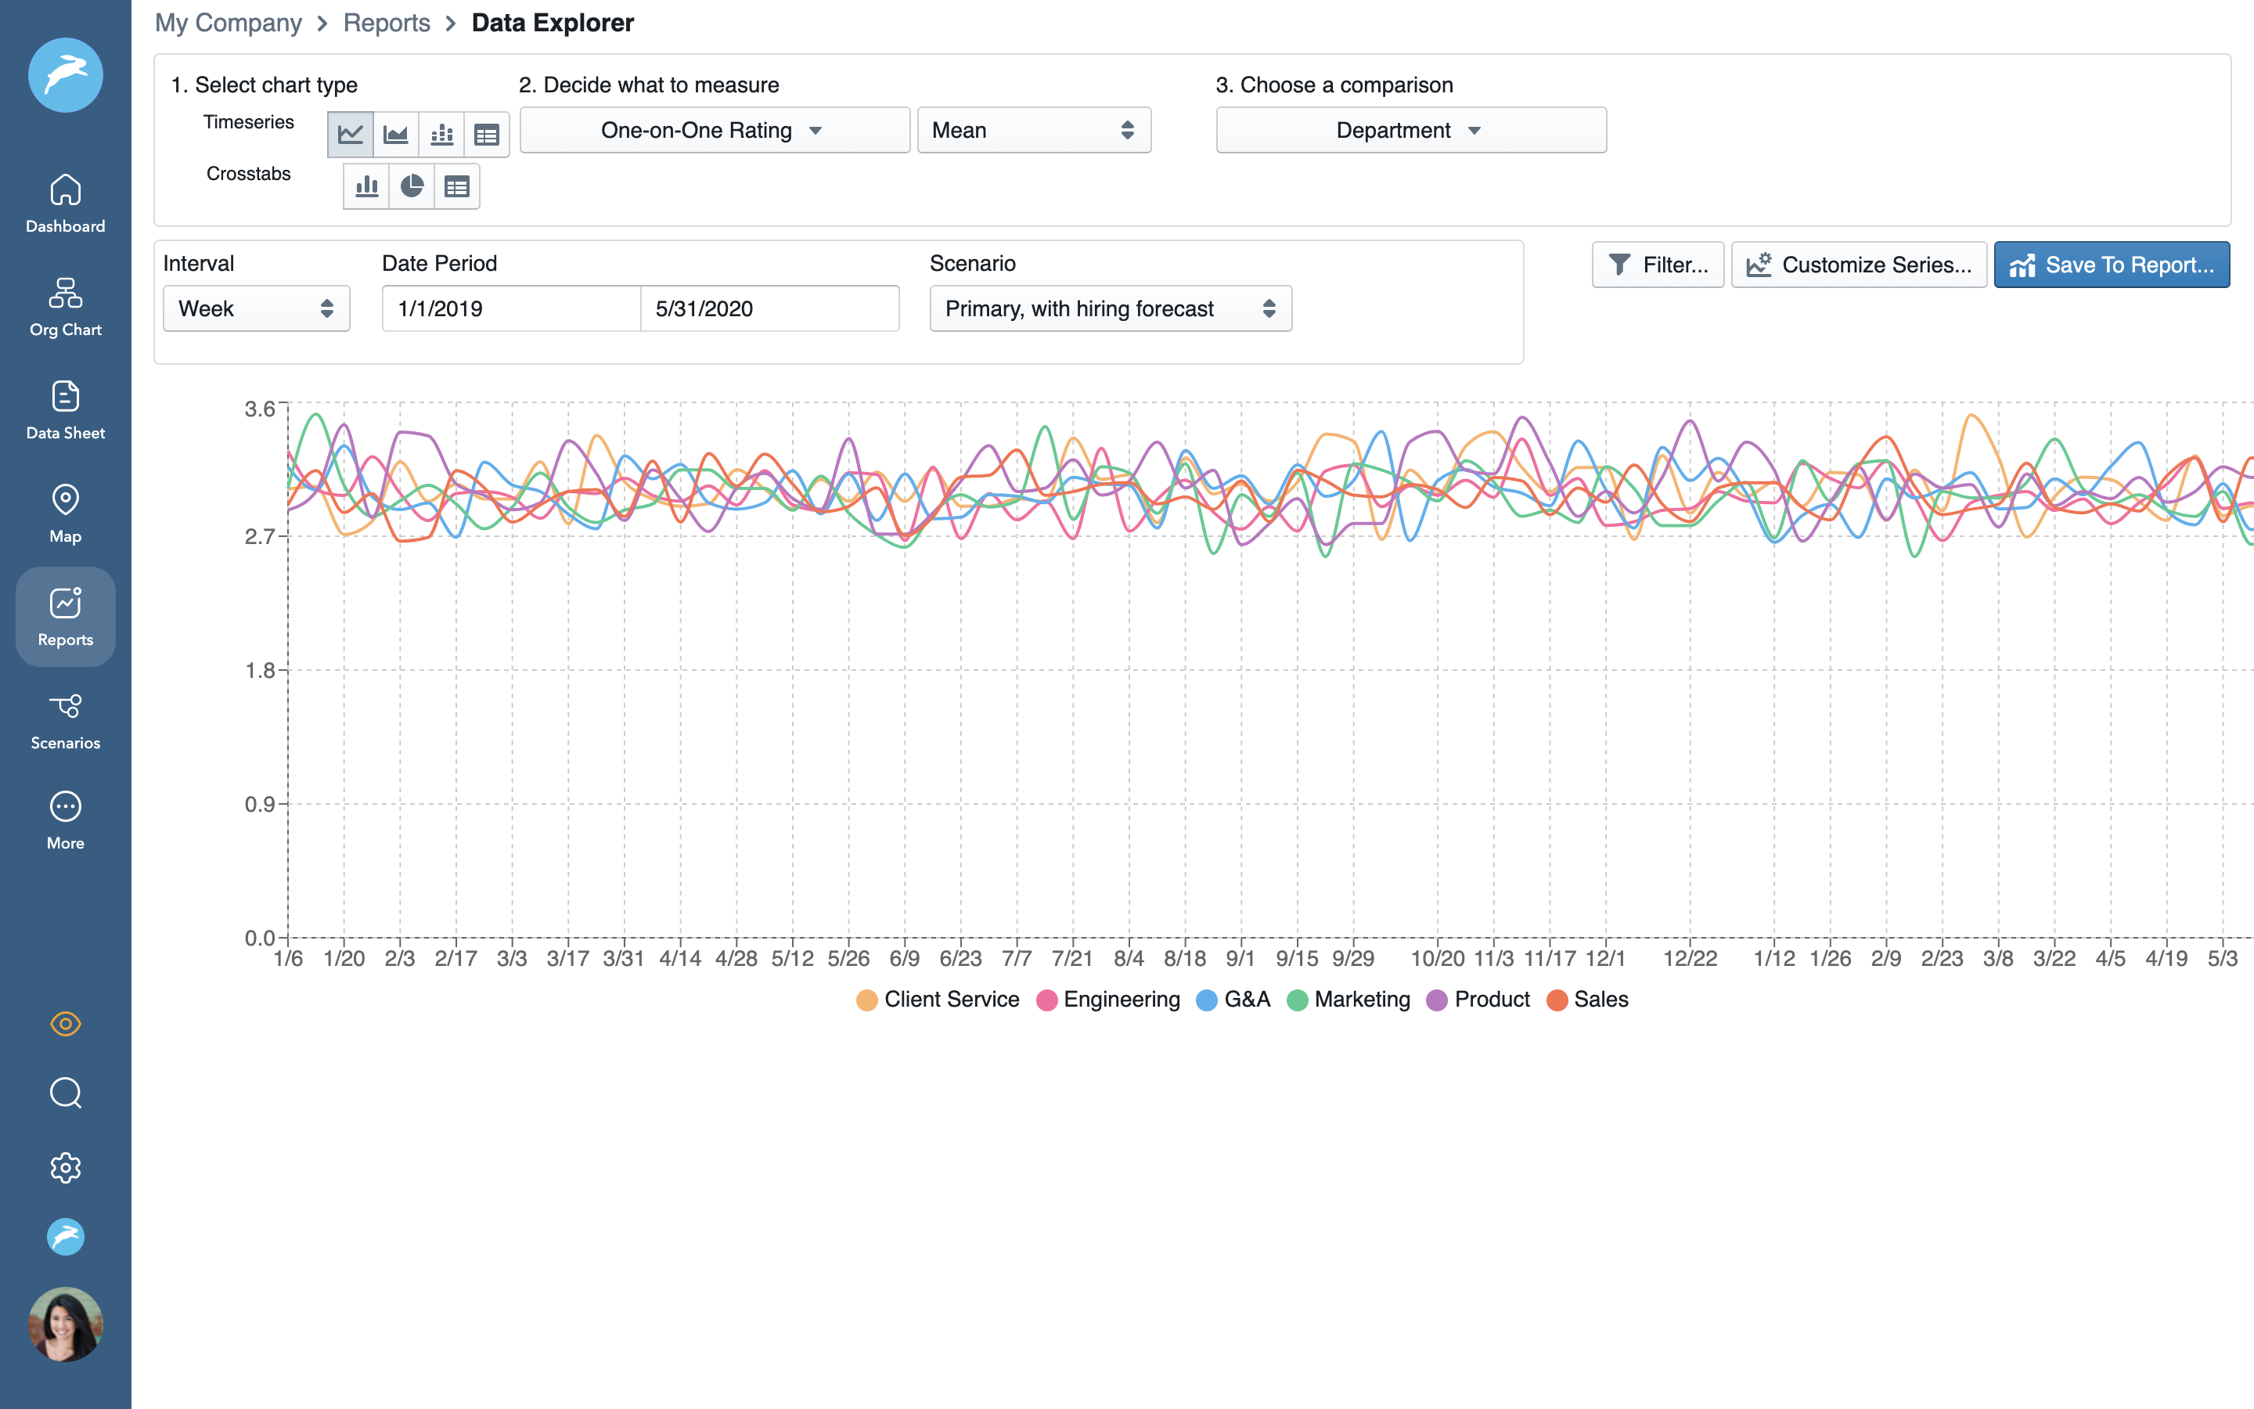This screenshot has height=1409, width=2254.
Task: Toggle the orange eye visibility icon
Action: [65, 1024]
